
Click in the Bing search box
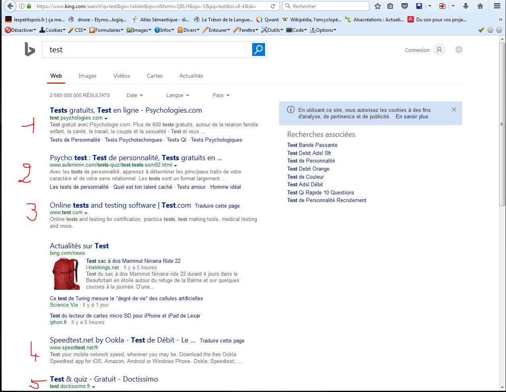147,50
